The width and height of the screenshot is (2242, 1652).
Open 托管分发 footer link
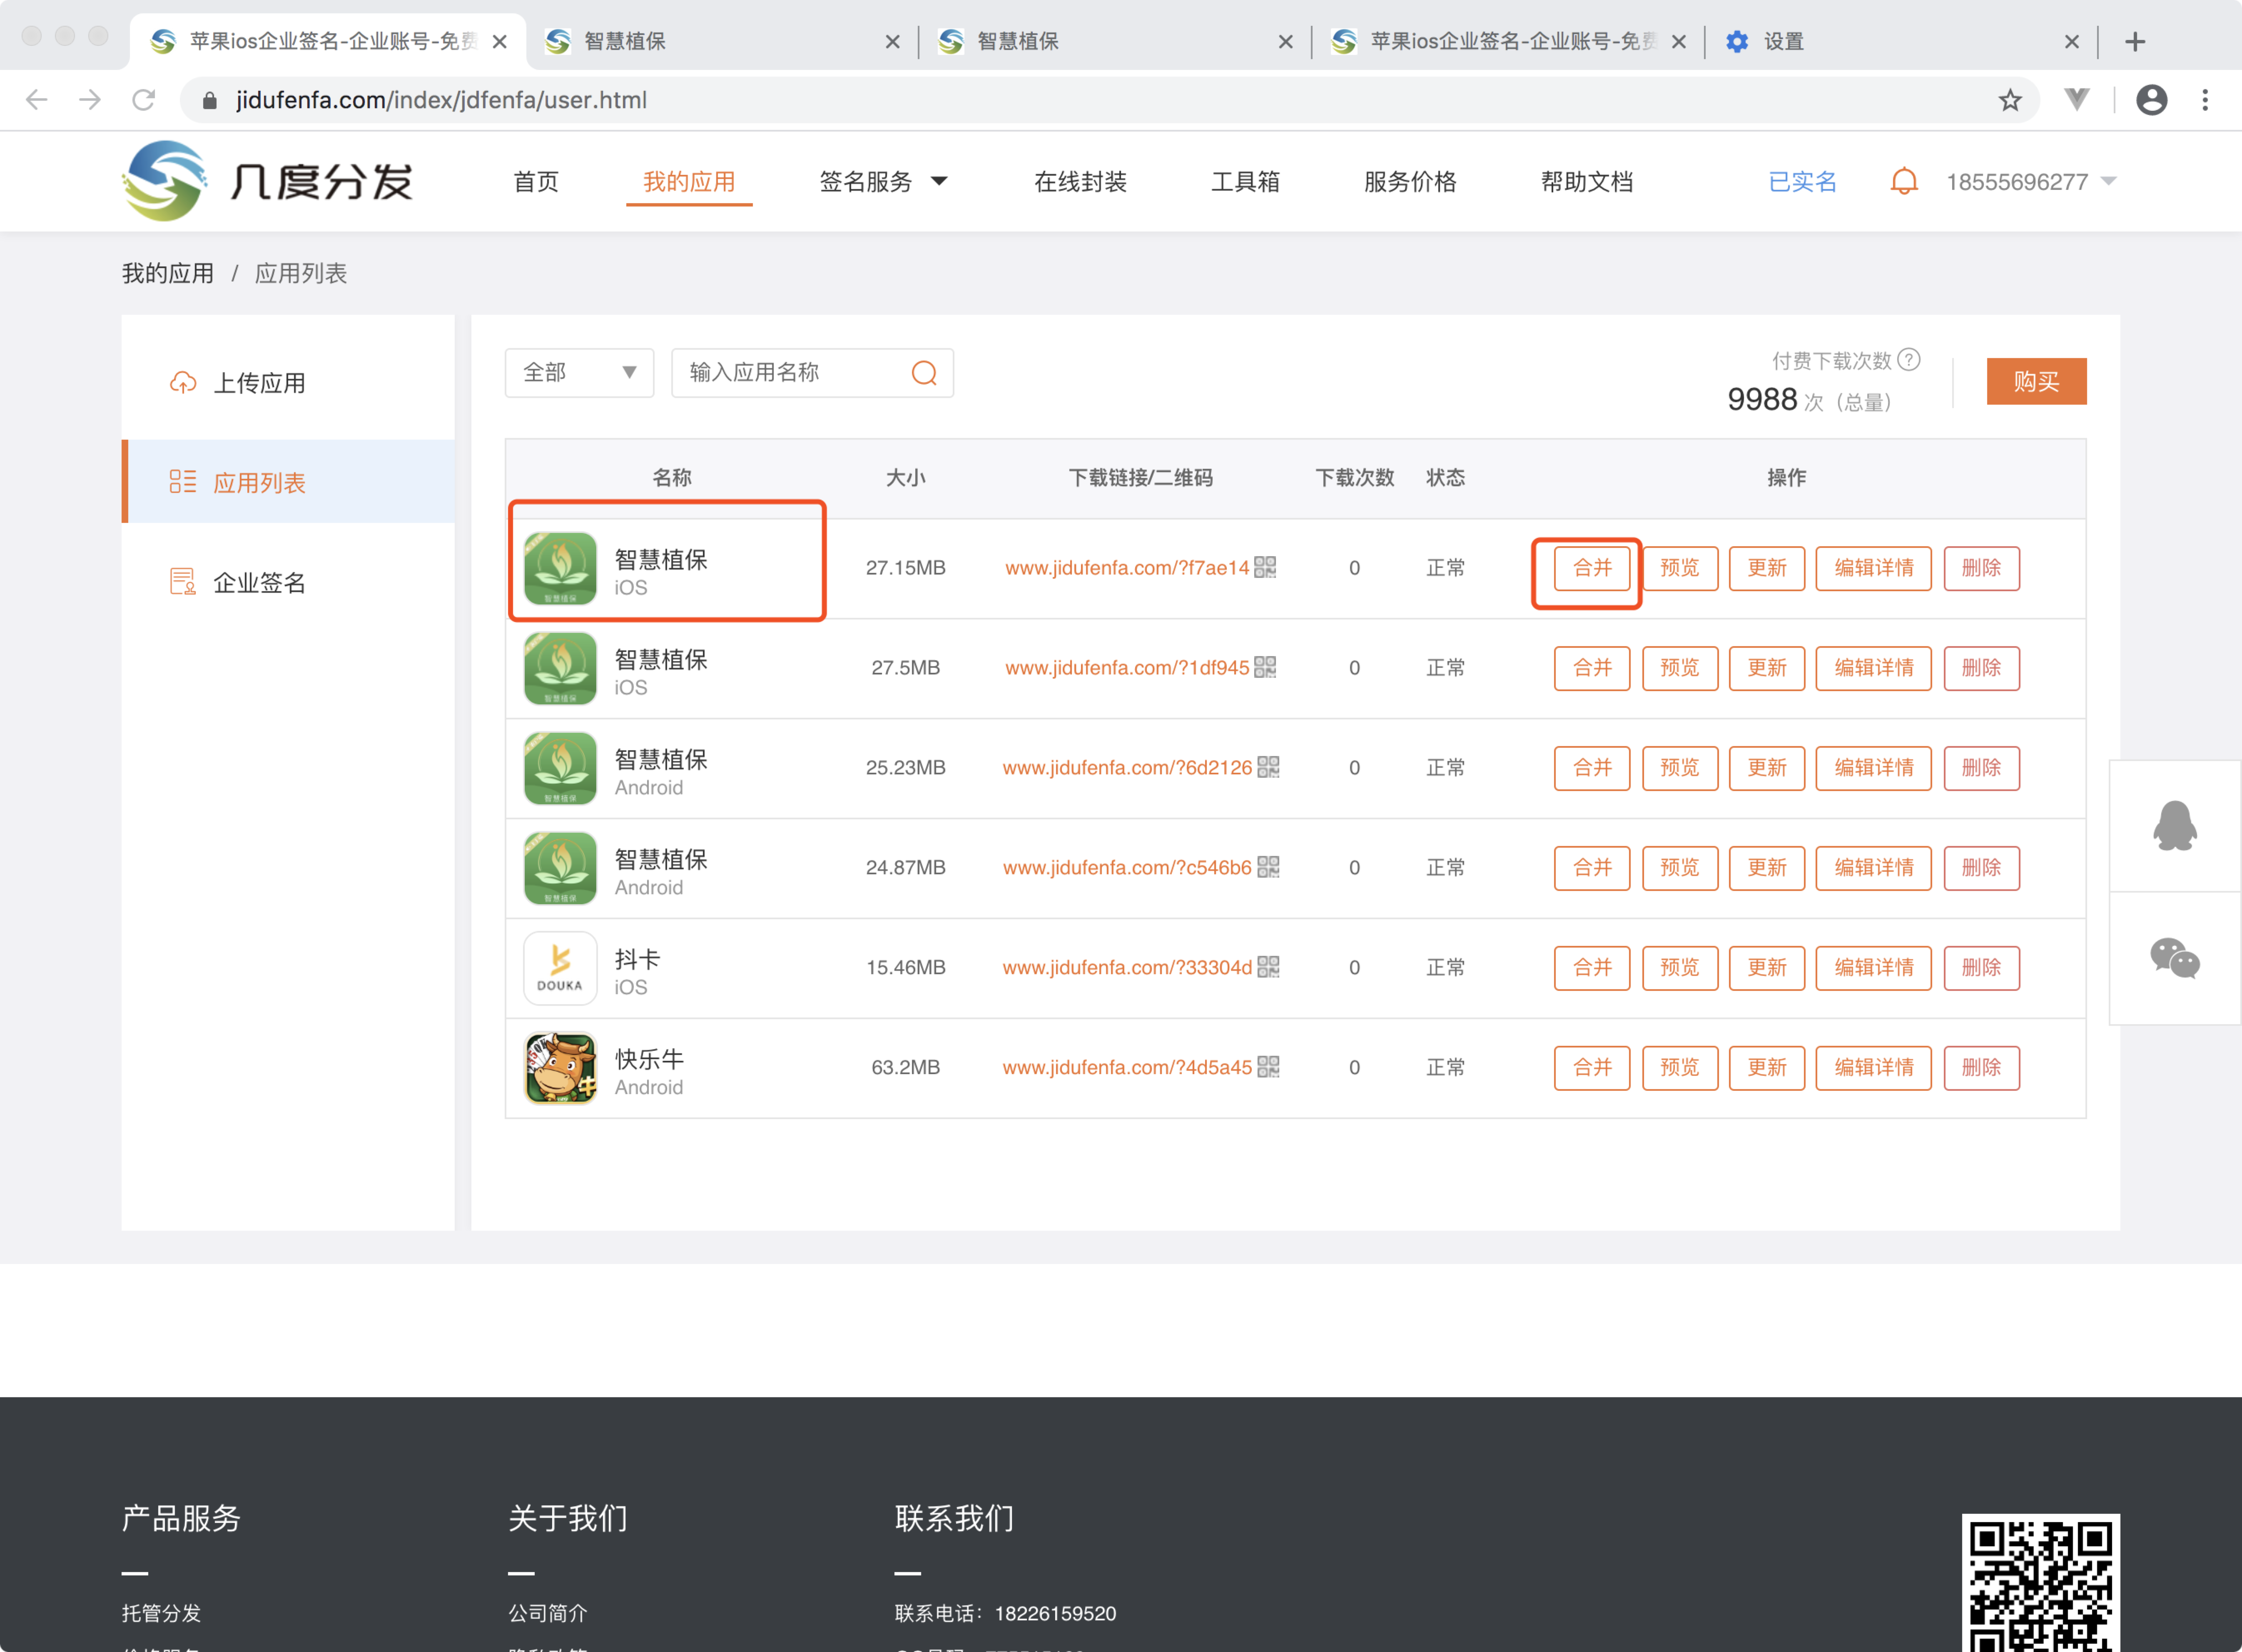[x=161, y=1612]
